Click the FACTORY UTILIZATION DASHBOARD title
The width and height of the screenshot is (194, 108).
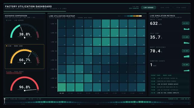click(x=28, y=7)
